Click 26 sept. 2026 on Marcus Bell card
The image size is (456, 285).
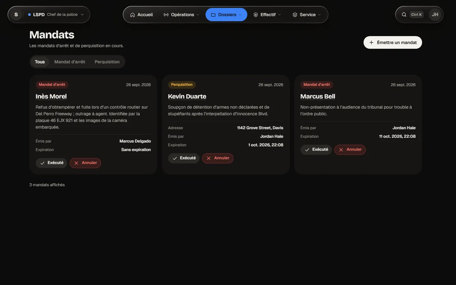click(403, 85)
